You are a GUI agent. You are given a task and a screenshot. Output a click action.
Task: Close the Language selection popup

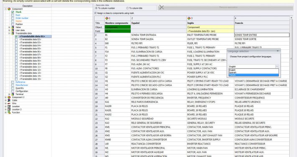point(278,51)
